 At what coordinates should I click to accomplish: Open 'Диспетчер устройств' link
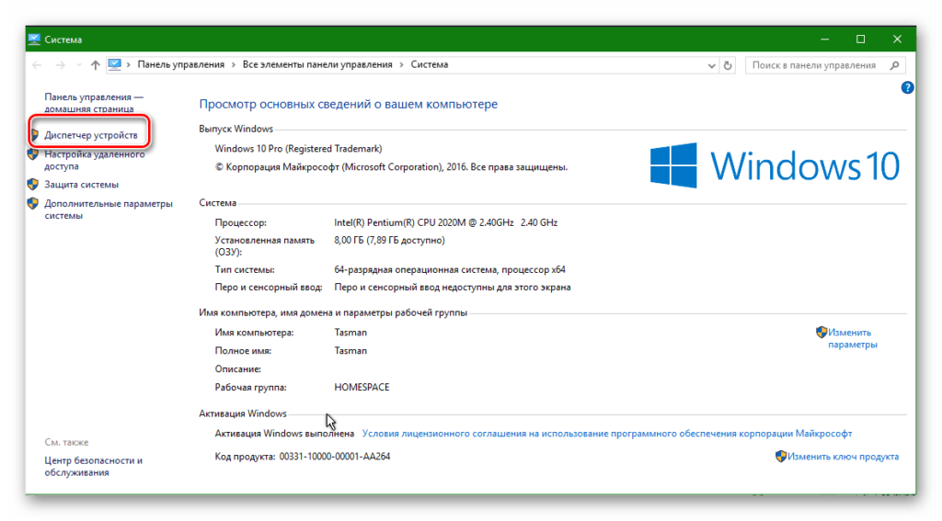click(91, 135)
